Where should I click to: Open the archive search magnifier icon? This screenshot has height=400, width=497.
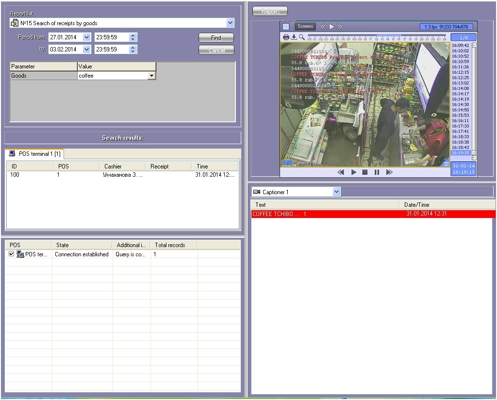pyautogui.click(x=301, y=37)
